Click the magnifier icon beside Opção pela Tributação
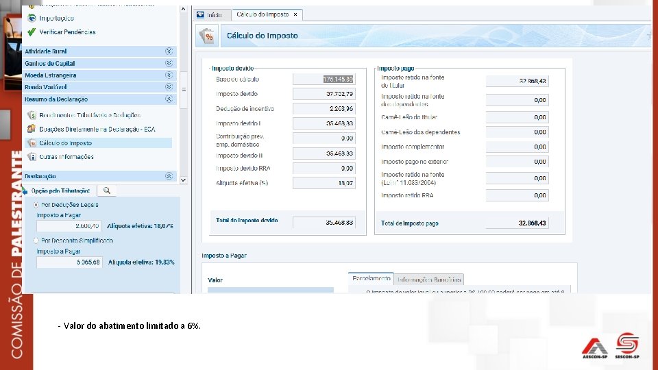This screenshot has width=658, height=370. click(107, 190)
